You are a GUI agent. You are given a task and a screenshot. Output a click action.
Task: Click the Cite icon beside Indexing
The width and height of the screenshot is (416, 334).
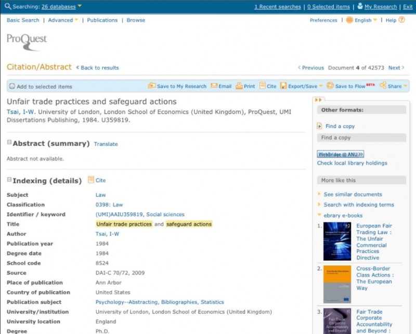pyautogui.click(x=90, y=180)
